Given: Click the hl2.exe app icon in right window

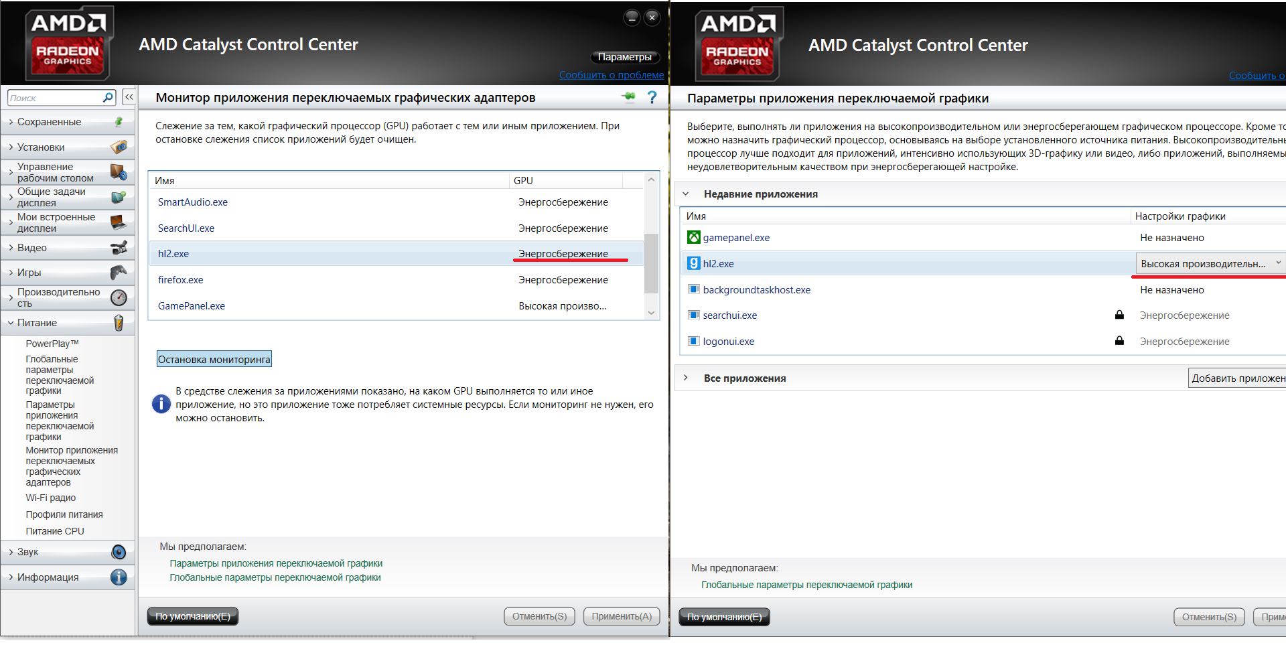Looking at the screenshot, I should coord(694,263).
